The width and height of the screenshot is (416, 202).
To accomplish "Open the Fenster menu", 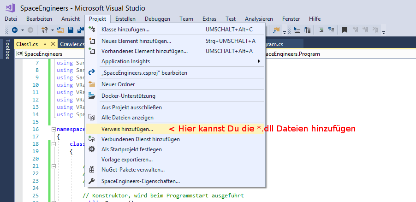I will coord(291,19).
